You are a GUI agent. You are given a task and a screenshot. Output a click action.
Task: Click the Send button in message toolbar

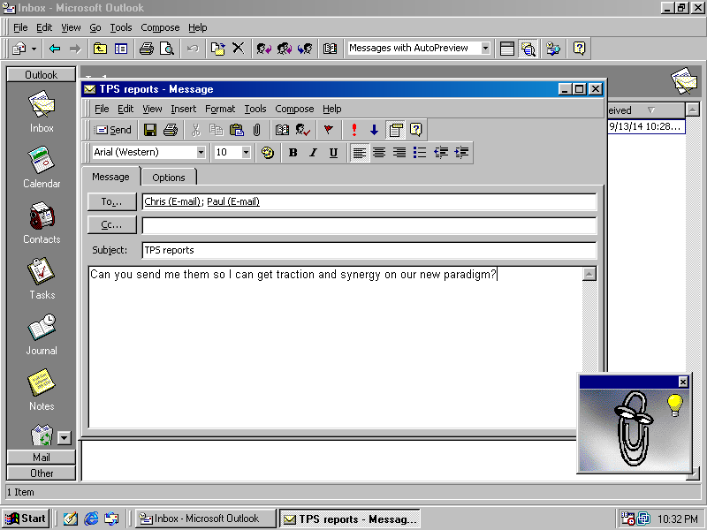[x=113, y=130]
